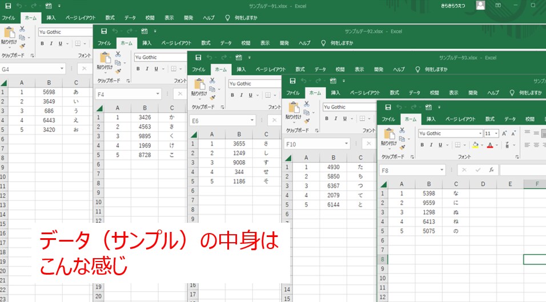This screenshot has height=302, width=546.
Task: Click row 8 header in F8 window
Action: tap(382, 259)
